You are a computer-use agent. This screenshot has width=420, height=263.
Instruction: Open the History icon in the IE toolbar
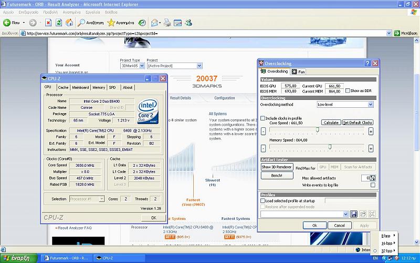[142, 23]
